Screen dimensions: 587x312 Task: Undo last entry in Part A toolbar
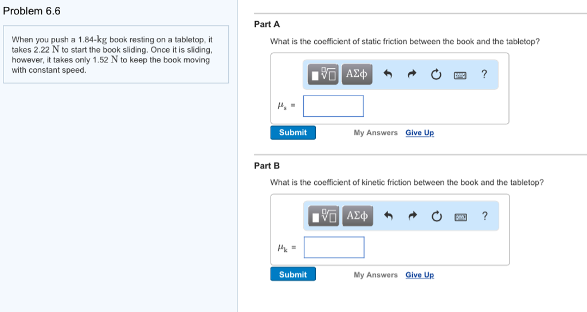coord(388,74)
